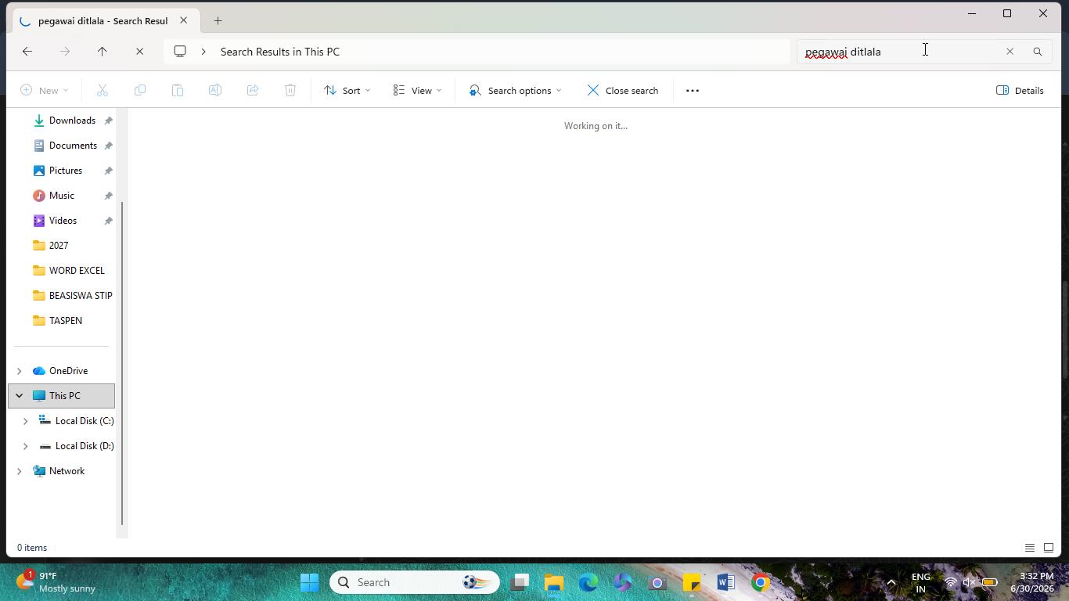The height and width of the screenshot is (601, 1069).
Task: Open Videos in navigation pane
Action: point(64,221)
